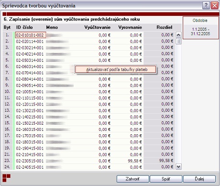Select ID cell 02-210415-001
This screenshot has height=186, width=220.
[30, 154]
